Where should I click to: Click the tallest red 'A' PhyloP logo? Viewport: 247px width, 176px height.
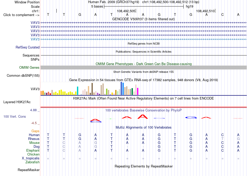tap(143, 116)
